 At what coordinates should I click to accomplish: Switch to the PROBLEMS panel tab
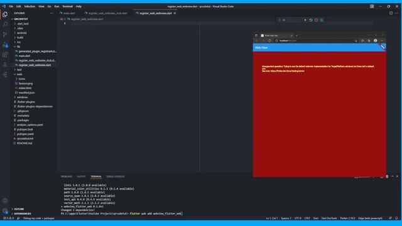click(67, 176)
